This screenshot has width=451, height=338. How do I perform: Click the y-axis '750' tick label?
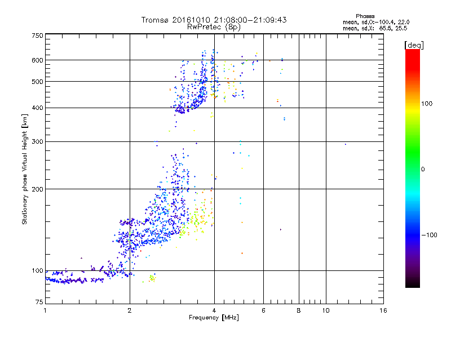point(37,35)
